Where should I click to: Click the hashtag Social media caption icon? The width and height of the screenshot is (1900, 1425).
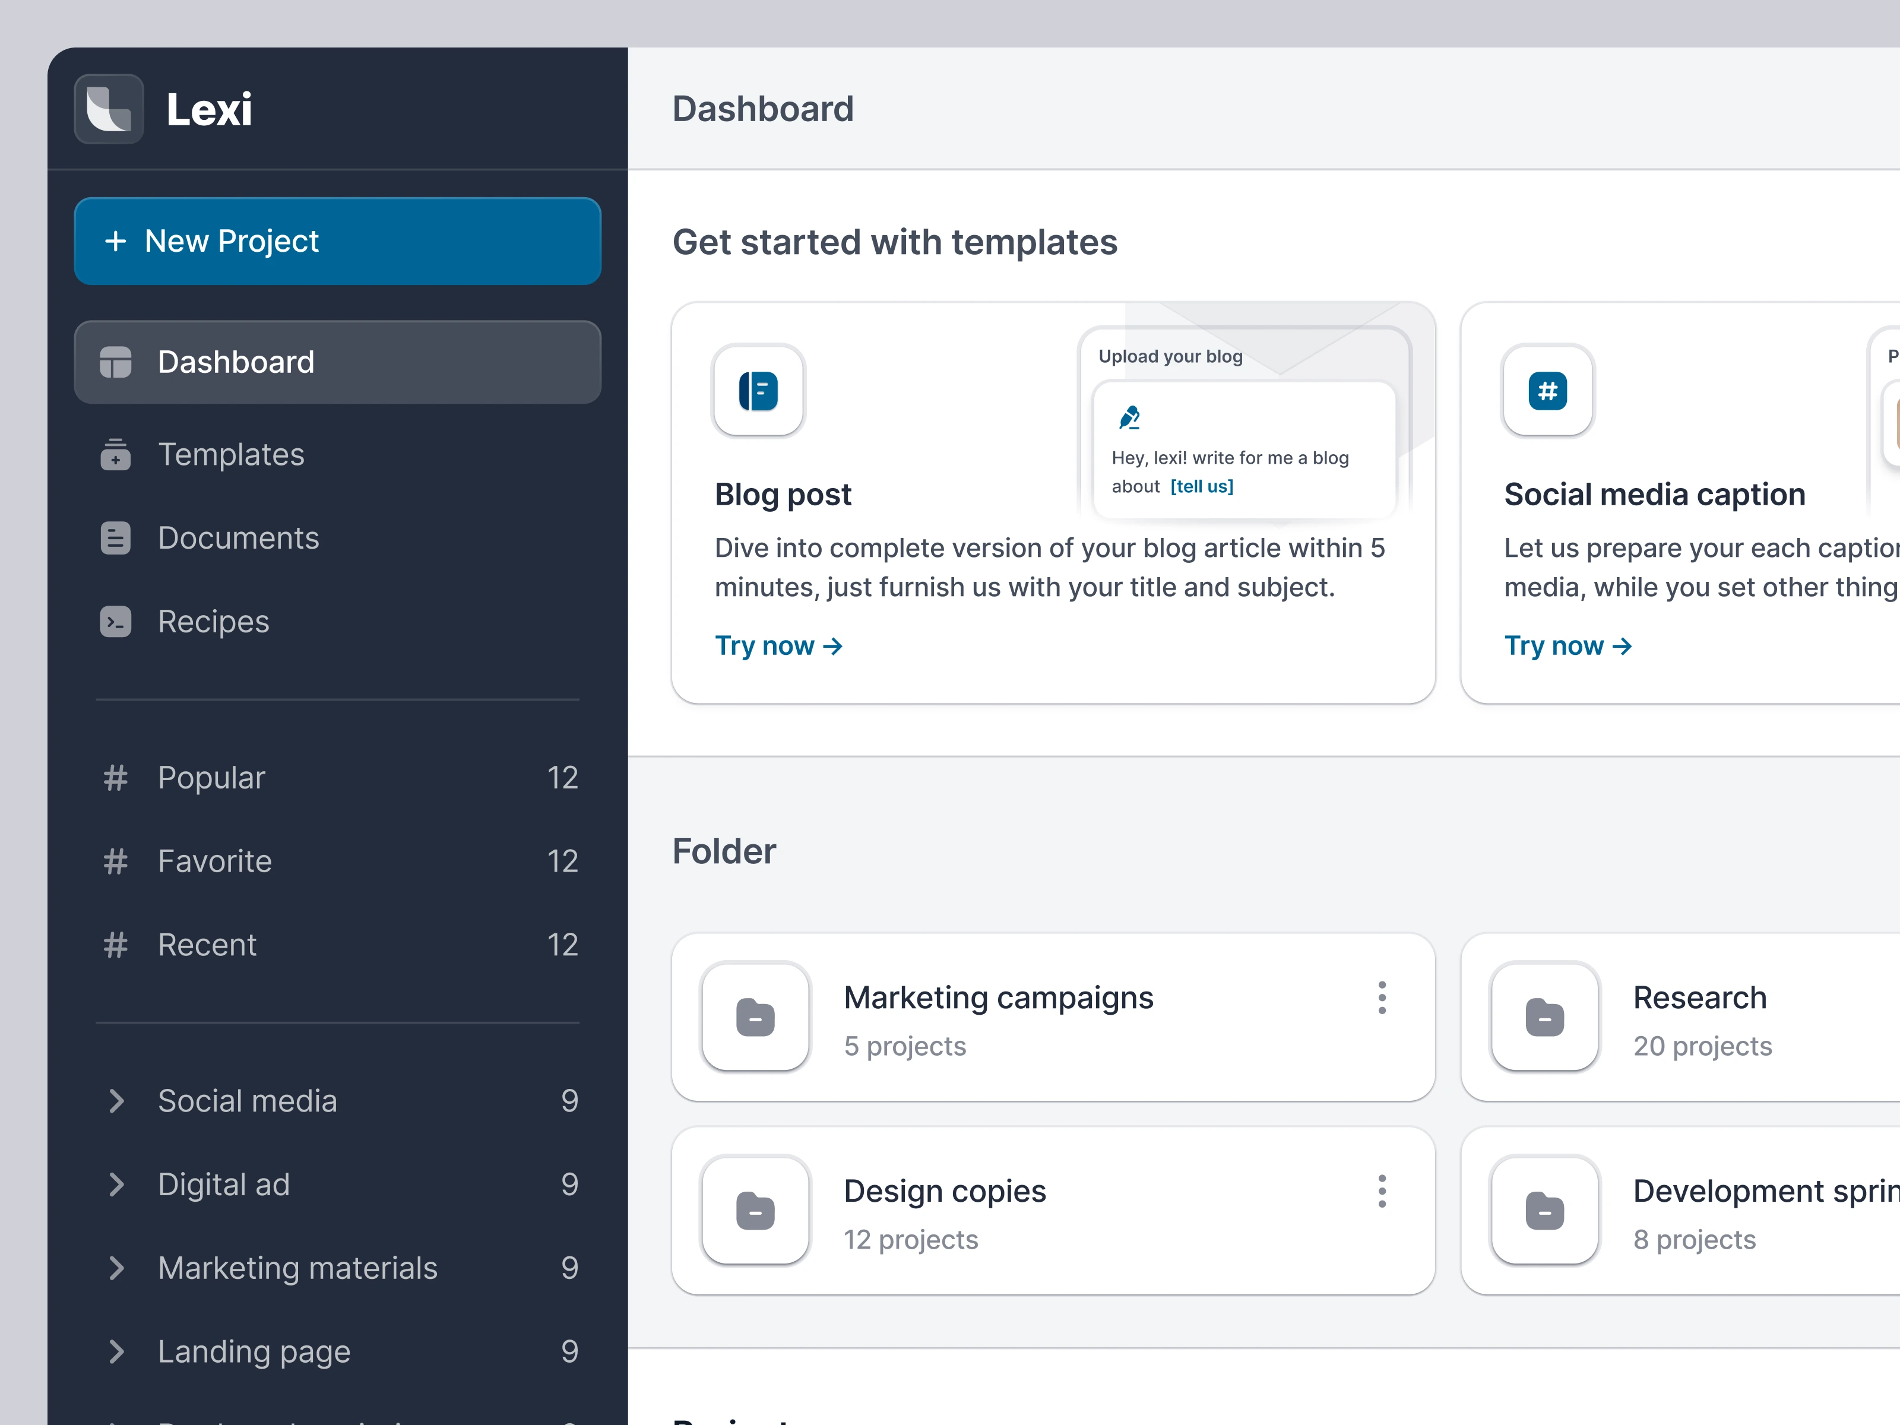1547,391
